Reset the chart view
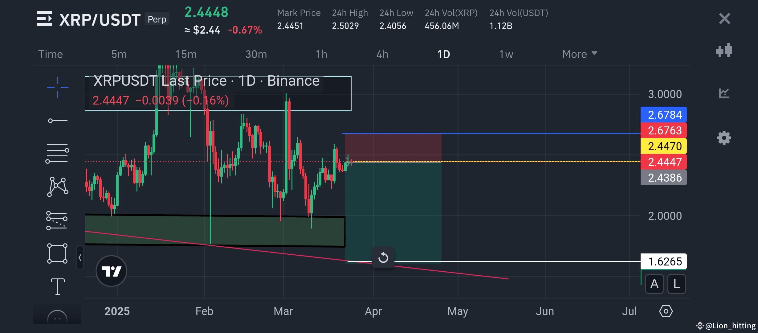The height and width of the screenshot is (333, 758). [x=383, y=257]
